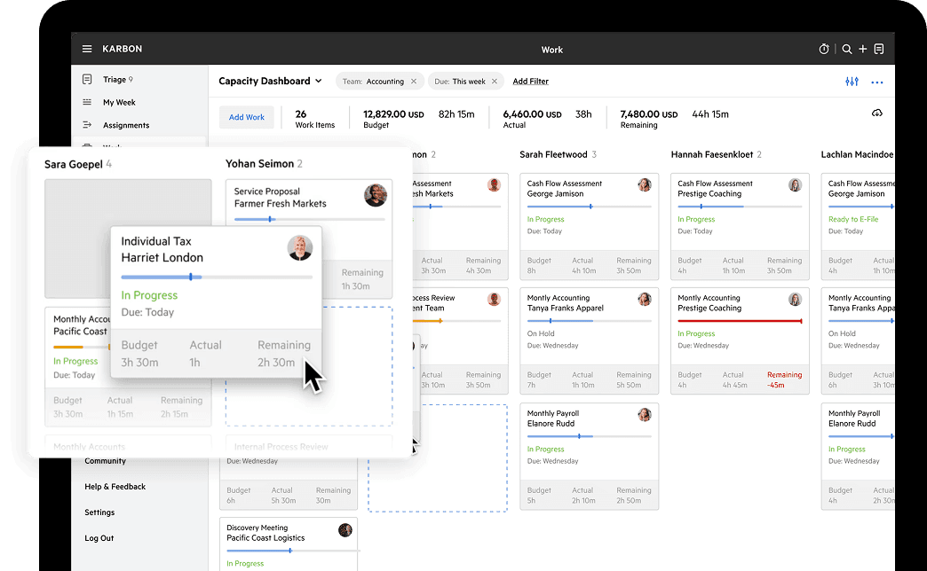This screenshot has width=927, height=571.
Task: Remove the Due: This week filter
Action: click(x=495, y=82)
